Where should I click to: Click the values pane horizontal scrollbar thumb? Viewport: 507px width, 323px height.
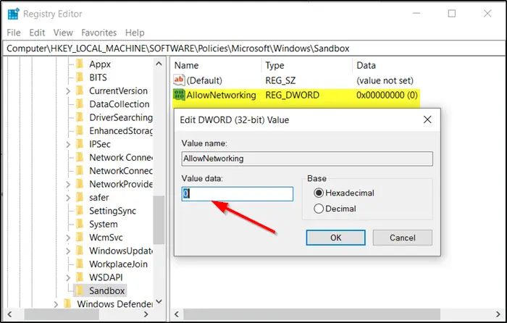tap(311, 314)
